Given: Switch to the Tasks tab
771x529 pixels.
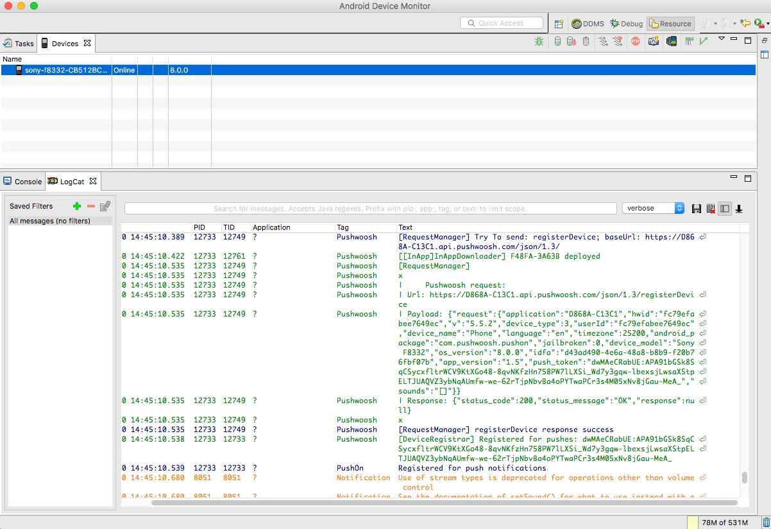Looking at the screenshot, I should coord(19,44).
